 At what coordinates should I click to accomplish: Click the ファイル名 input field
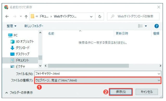point(98,74)
